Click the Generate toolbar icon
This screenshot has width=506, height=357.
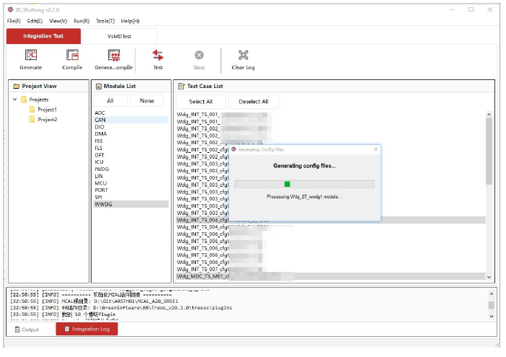[31, 56]
